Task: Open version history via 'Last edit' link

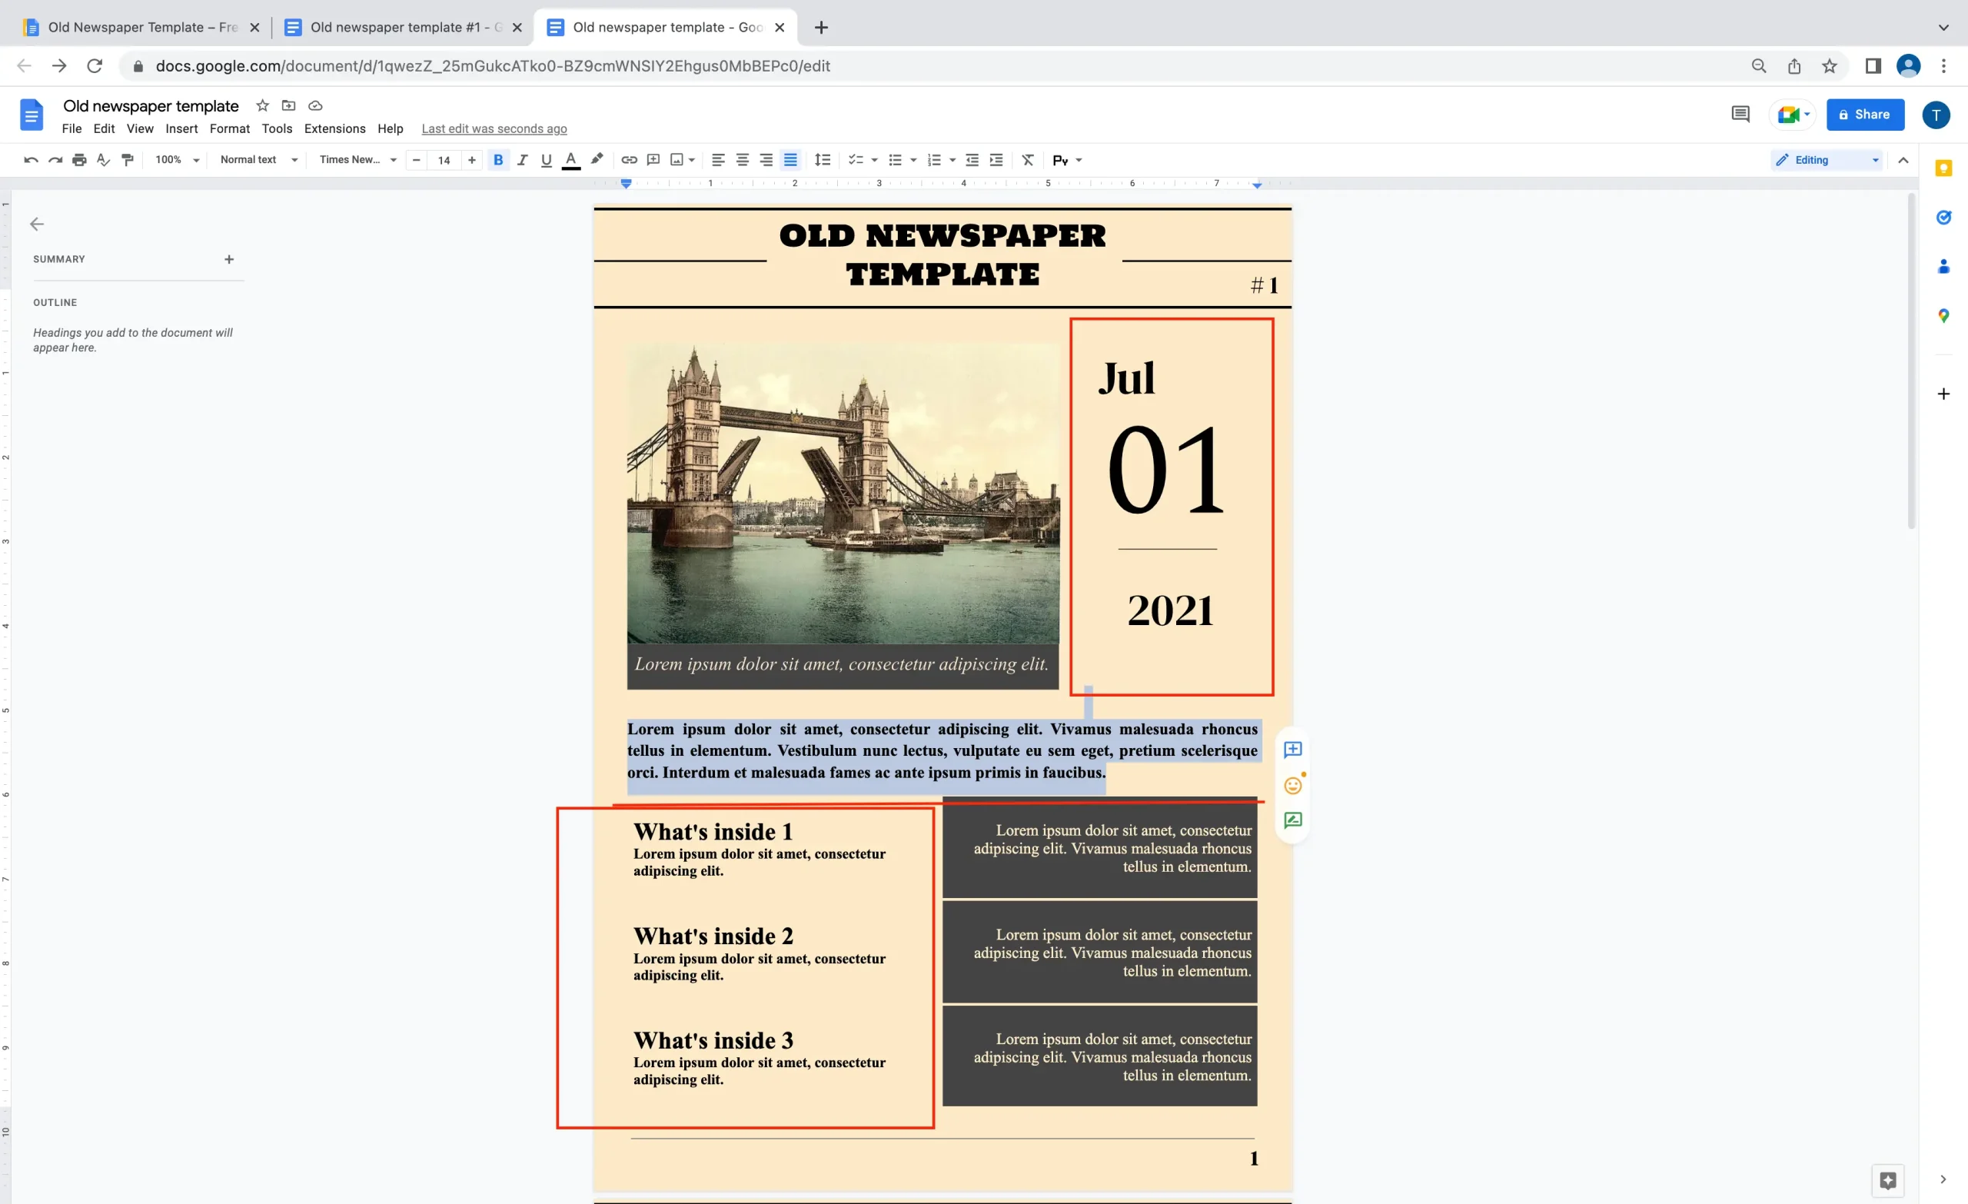Action: 494,128
